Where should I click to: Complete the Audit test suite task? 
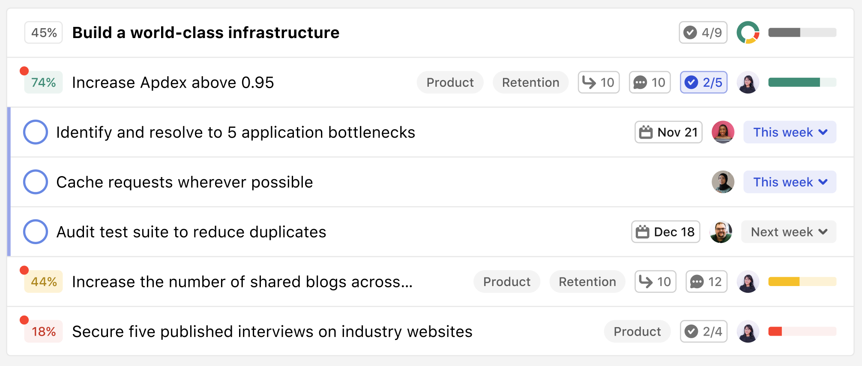point(36,232)
